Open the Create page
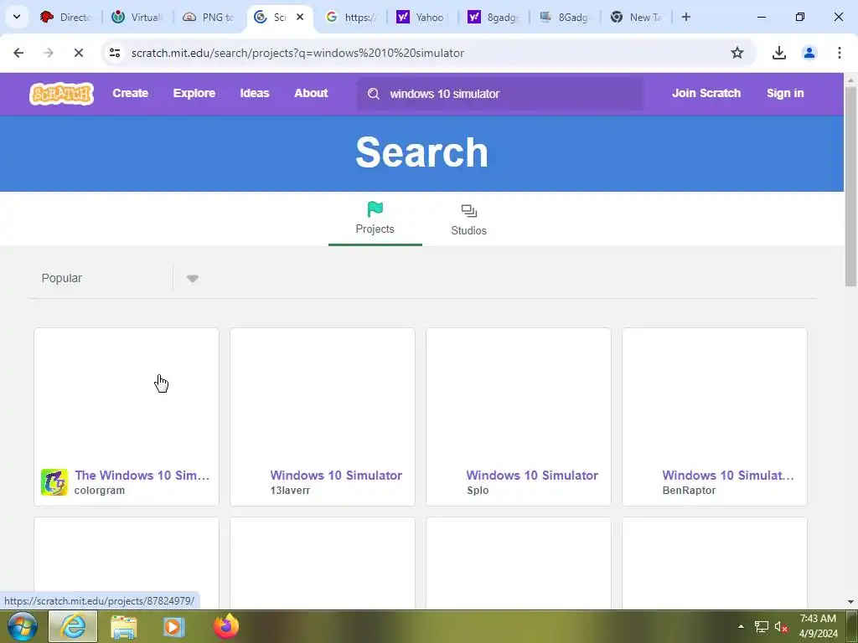Image resolution: width=858 pixels, height=643 pixels. (130, 93)
